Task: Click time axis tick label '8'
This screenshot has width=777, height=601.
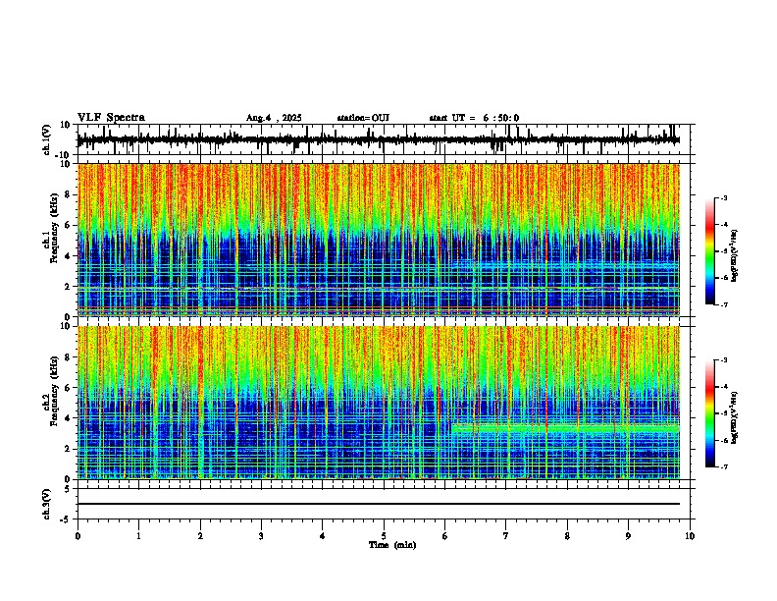Action: (x=567, y=536)
